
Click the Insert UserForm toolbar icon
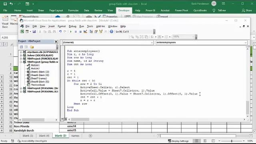pyautogui.click(x=27, y=32)
